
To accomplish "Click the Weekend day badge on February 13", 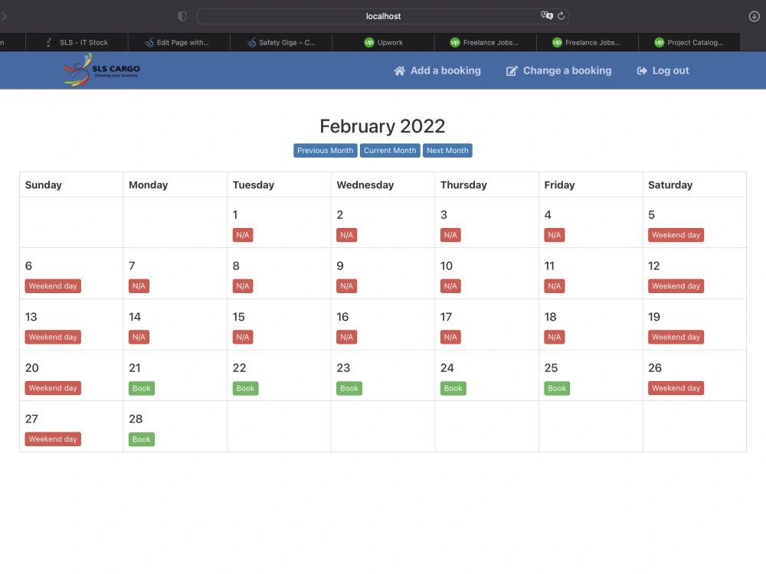I will pos(53,338).
